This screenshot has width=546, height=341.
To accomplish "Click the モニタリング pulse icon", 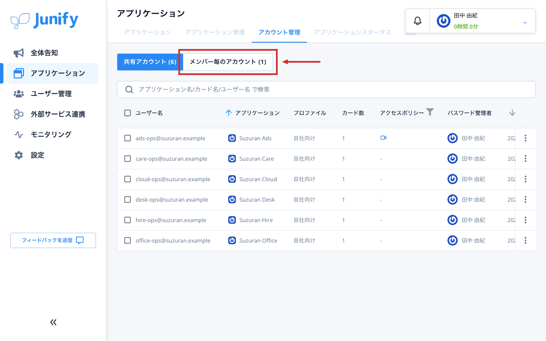I will coord(18,135).
